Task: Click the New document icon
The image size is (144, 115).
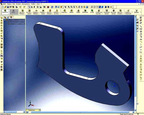Action: coord(3,7)
